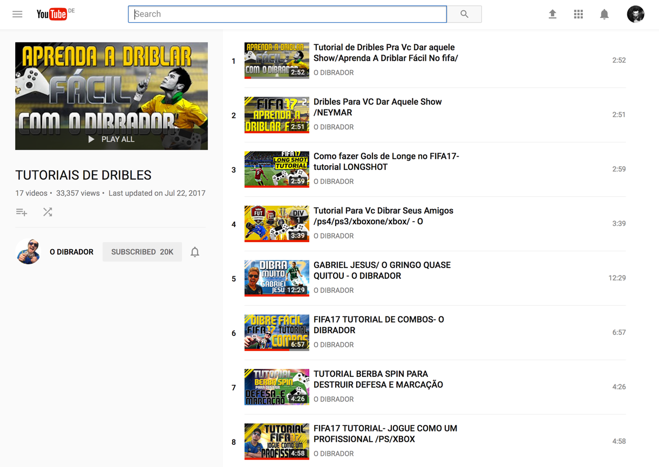Open thumbnail of FIFA17 Neymar video 2
The height and width of the screenshot is (467, 659).
(x=276, y=115)
